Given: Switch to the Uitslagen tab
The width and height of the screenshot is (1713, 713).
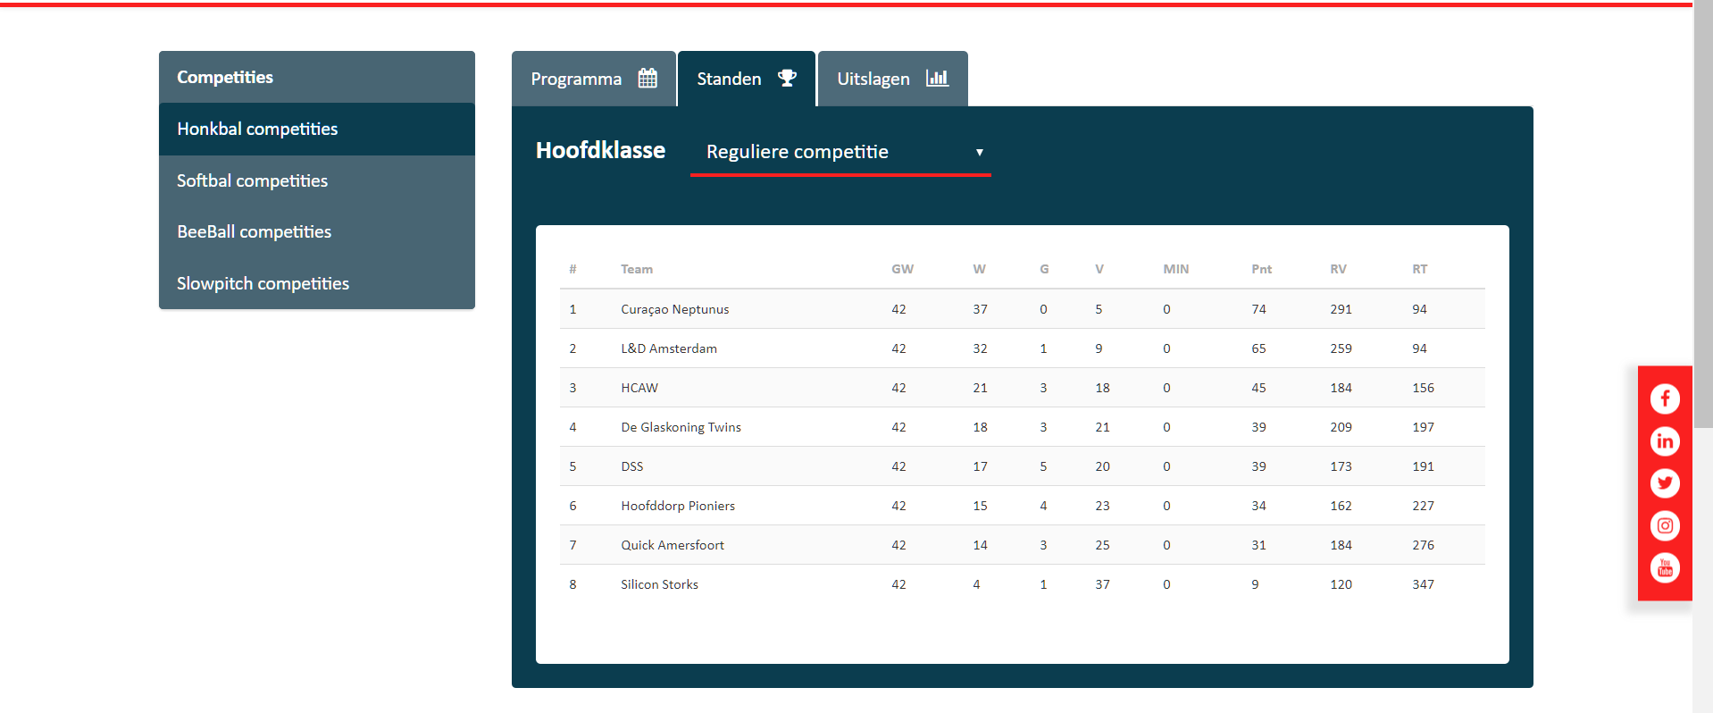Looking at the screenshot, I should tap(892, 79).
